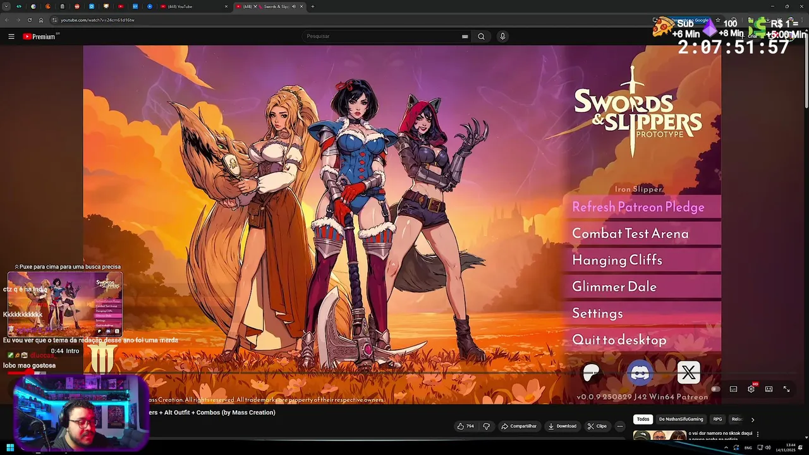Choose Hanging Cliffs in the game menu
The height and width of the screenshot is (455, 809).
pyautogui.click(x=642, y=260)
